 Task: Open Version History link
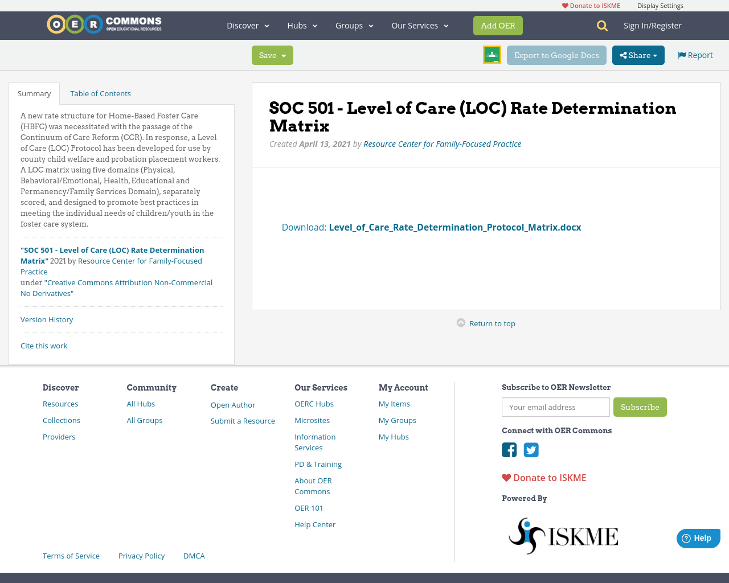tap(47, 319)
